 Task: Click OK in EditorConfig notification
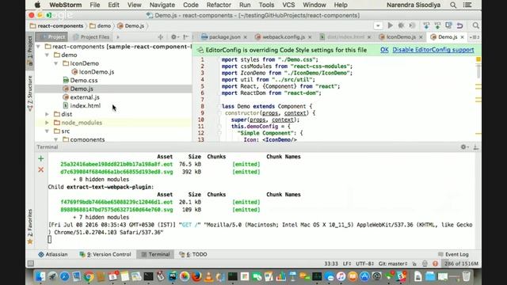384,50
